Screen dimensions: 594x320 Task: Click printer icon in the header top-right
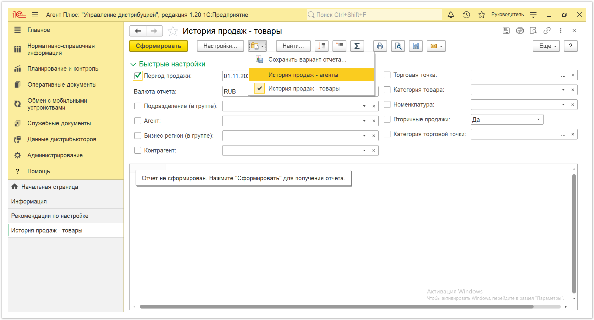coord(520,30)
